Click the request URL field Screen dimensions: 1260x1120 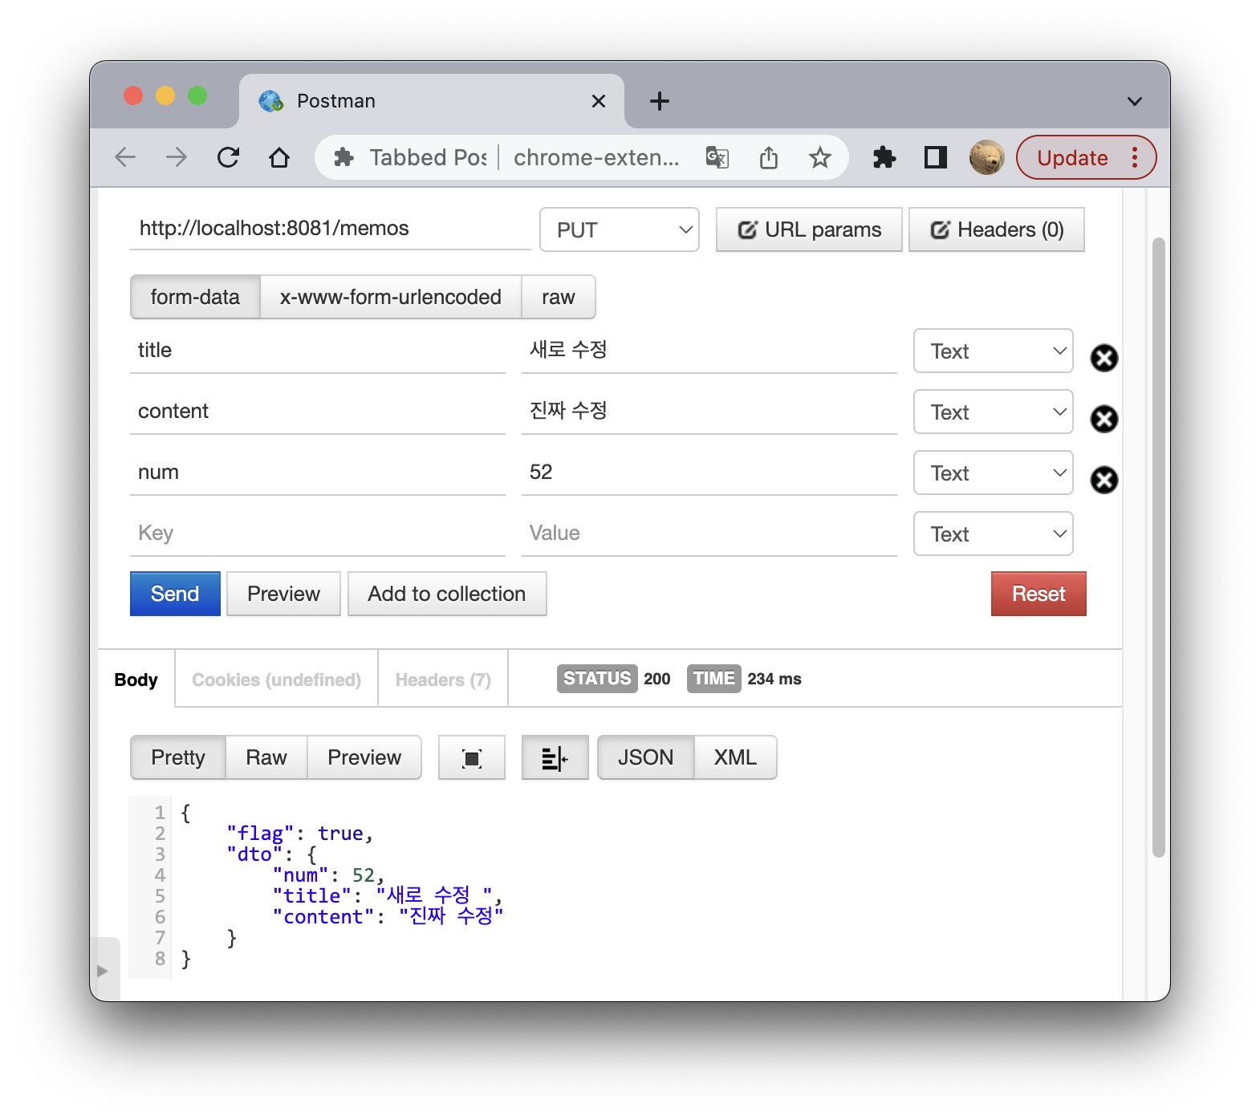pos(331,229)
